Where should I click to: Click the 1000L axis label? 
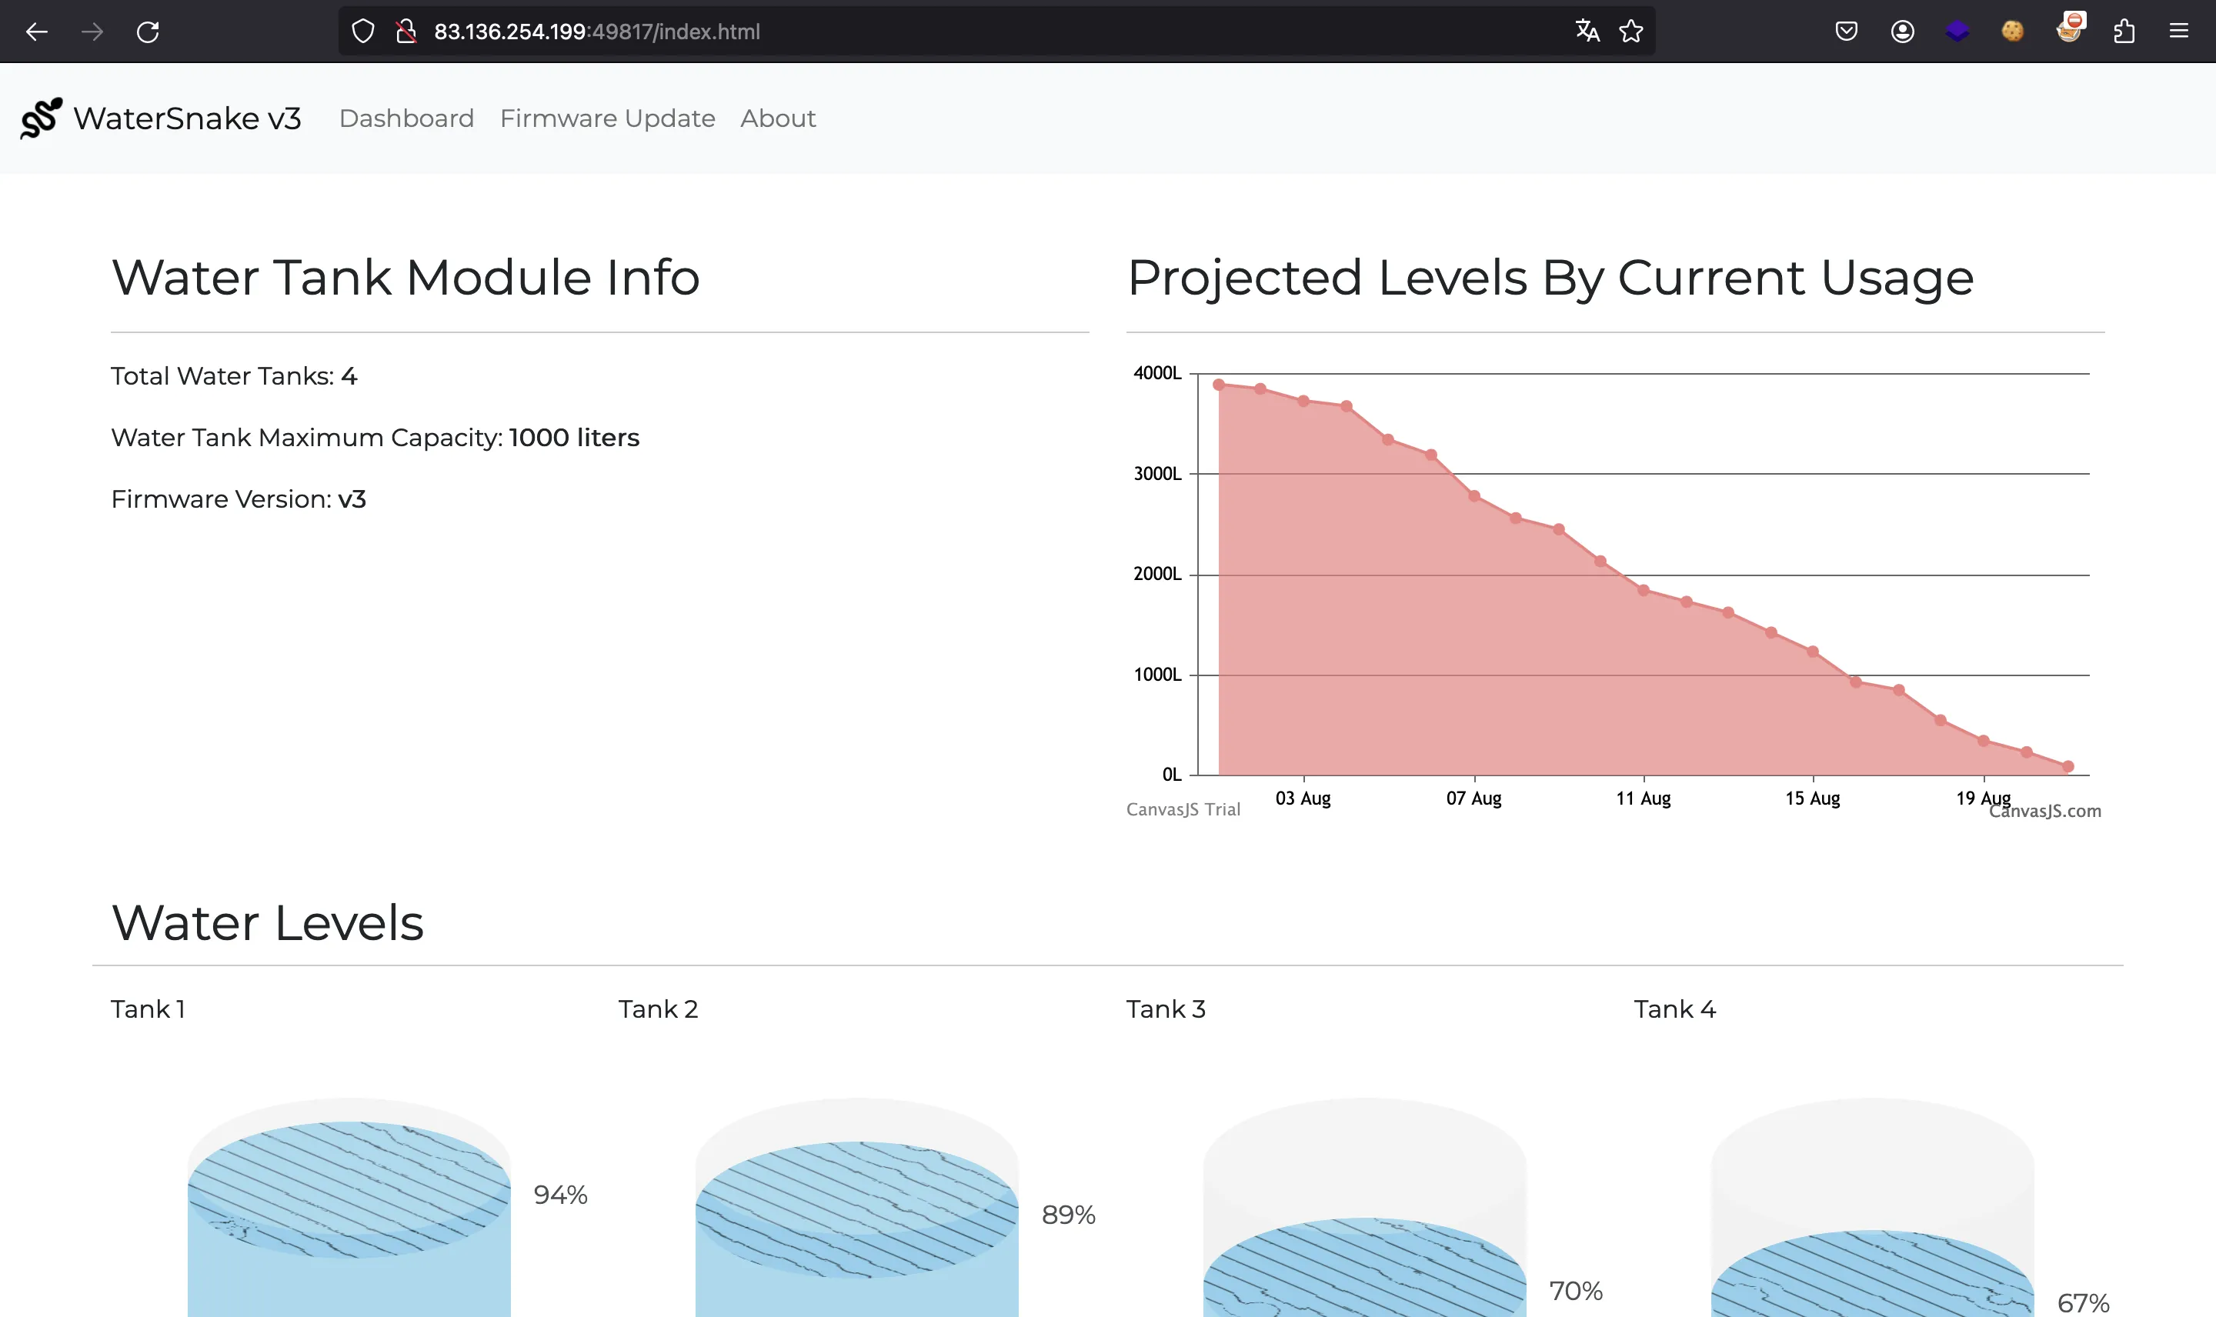click(x=1157, y=675)
